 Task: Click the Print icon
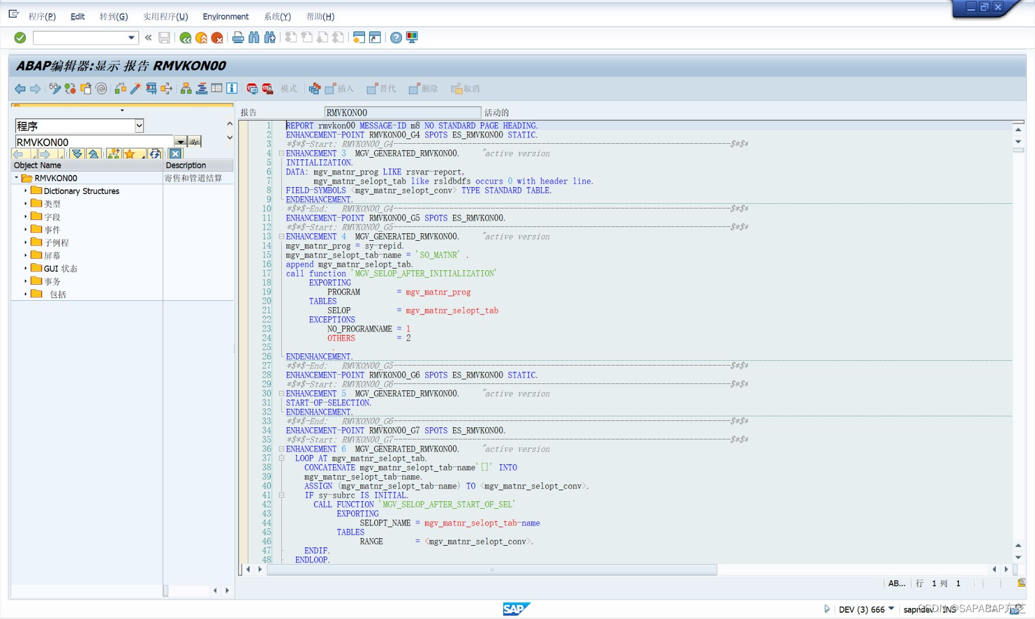(237, 38)
